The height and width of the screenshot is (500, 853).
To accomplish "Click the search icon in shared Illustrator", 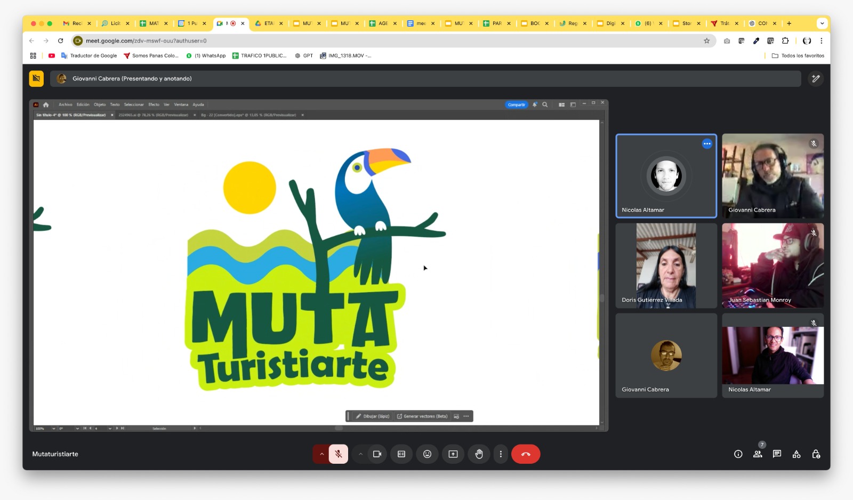I will pos(545,104).
